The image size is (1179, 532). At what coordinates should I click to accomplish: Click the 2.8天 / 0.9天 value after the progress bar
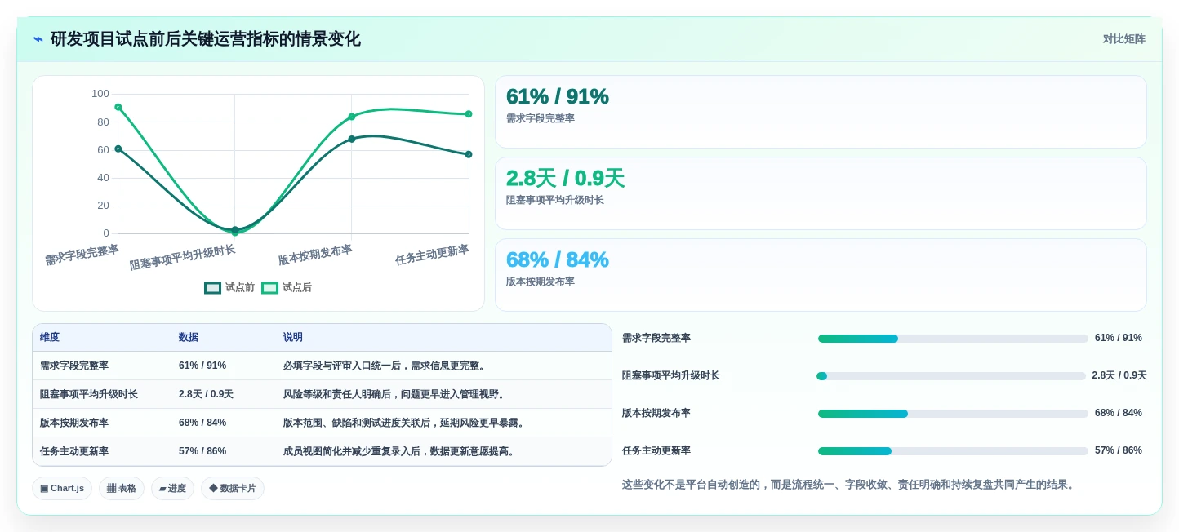(1119, 376)
